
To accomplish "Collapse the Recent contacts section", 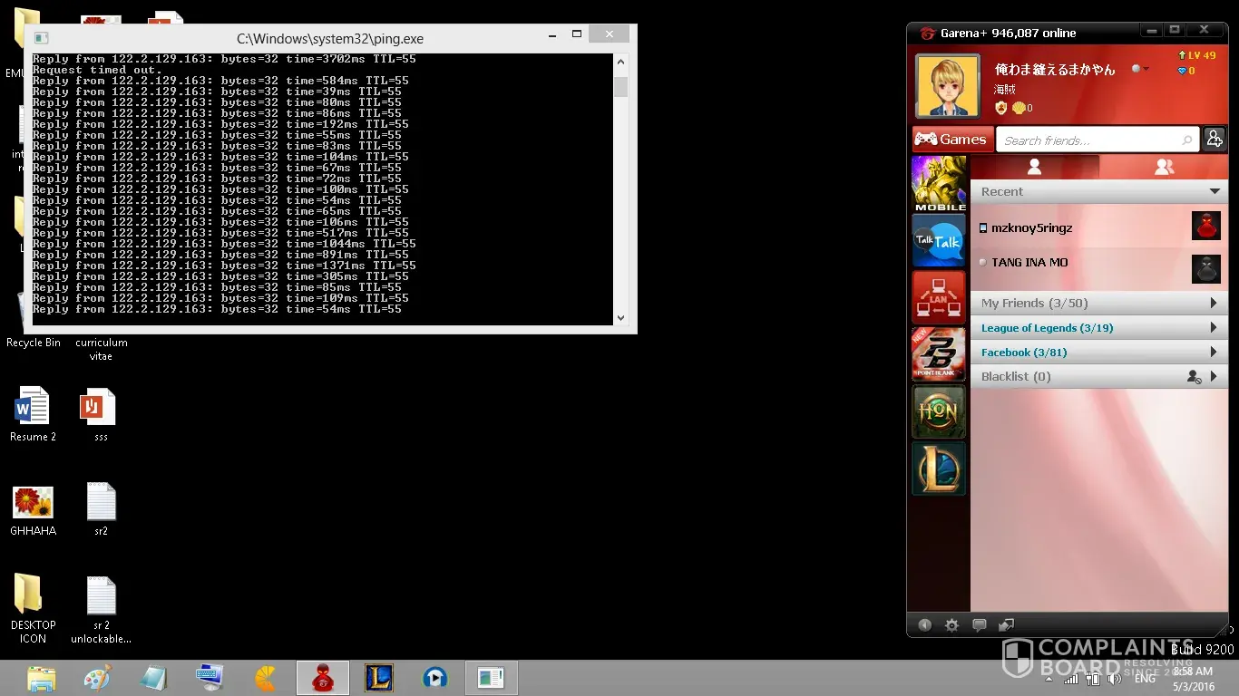I will pyautogui.click(x=1215, y=192).
